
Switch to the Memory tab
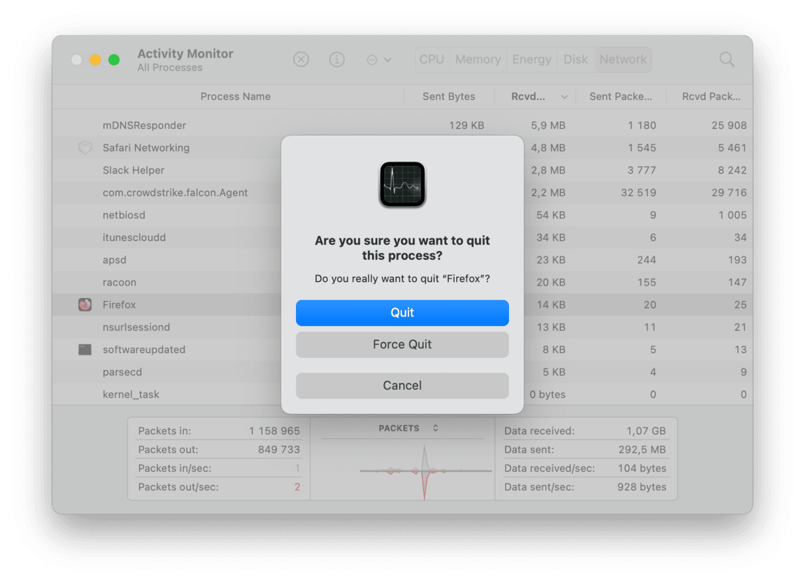477,59
